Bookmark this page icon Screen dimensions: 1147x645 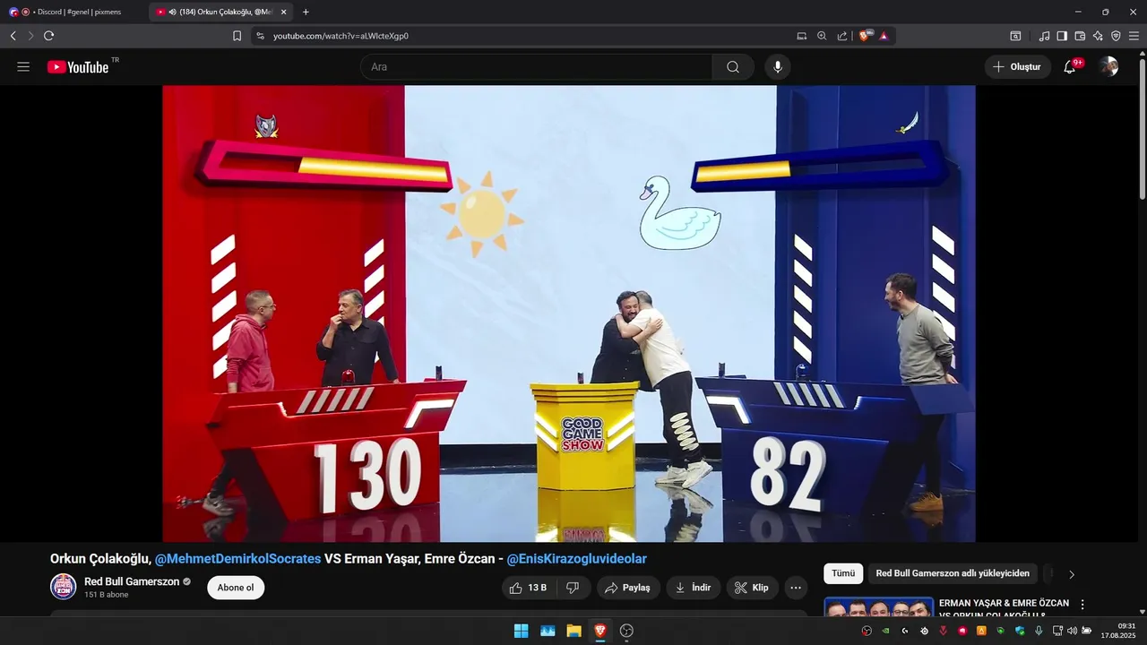[237, 36]
